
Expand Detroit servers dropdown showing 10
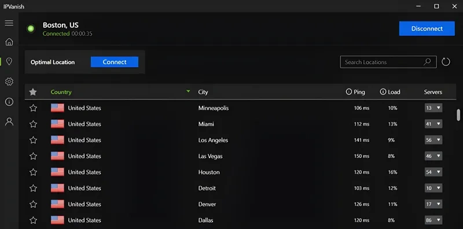(x=433, y=188)
